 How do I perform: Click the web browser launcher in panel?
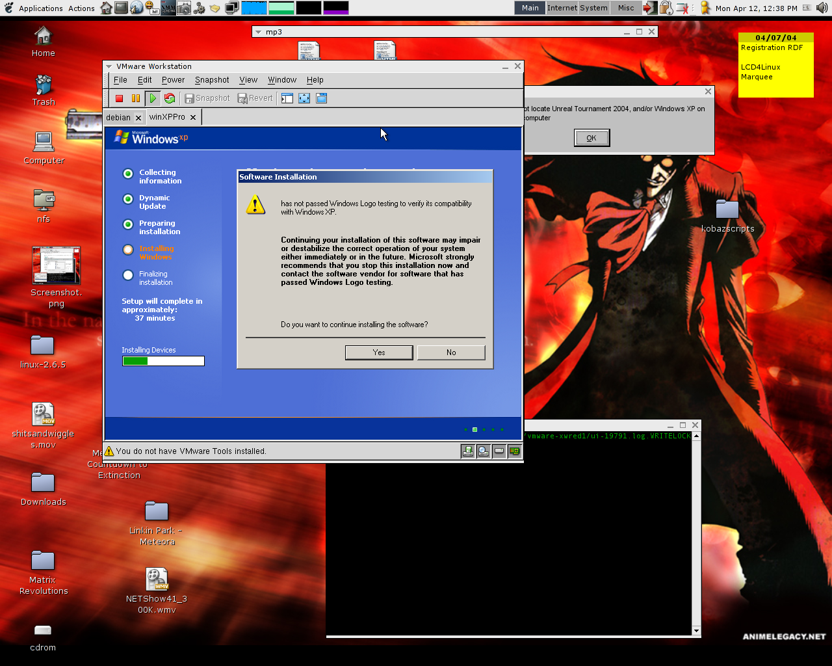136,8
